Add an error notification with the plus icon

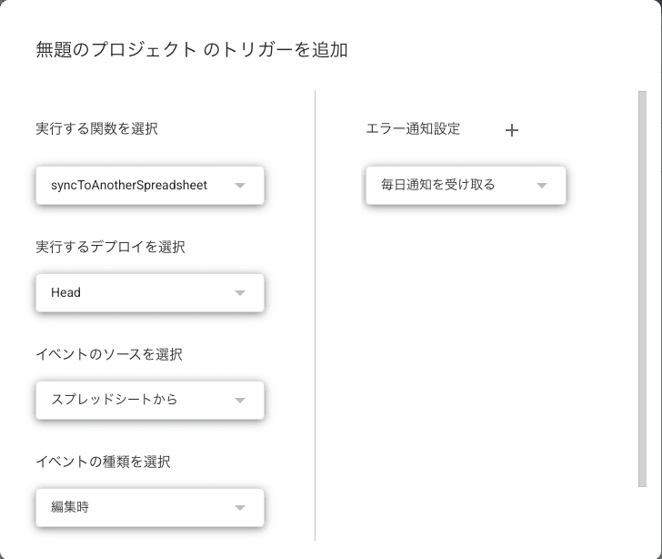pos(512,130)
